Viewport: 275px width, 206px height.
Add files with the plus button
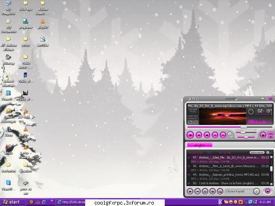point(190,191)
